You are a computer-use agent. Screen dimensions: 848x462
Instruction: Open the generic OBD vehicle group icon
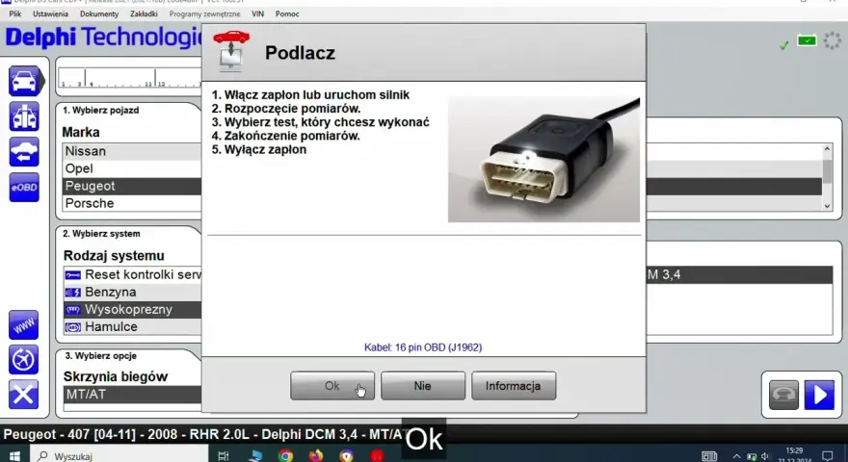[x=24, y=116]
